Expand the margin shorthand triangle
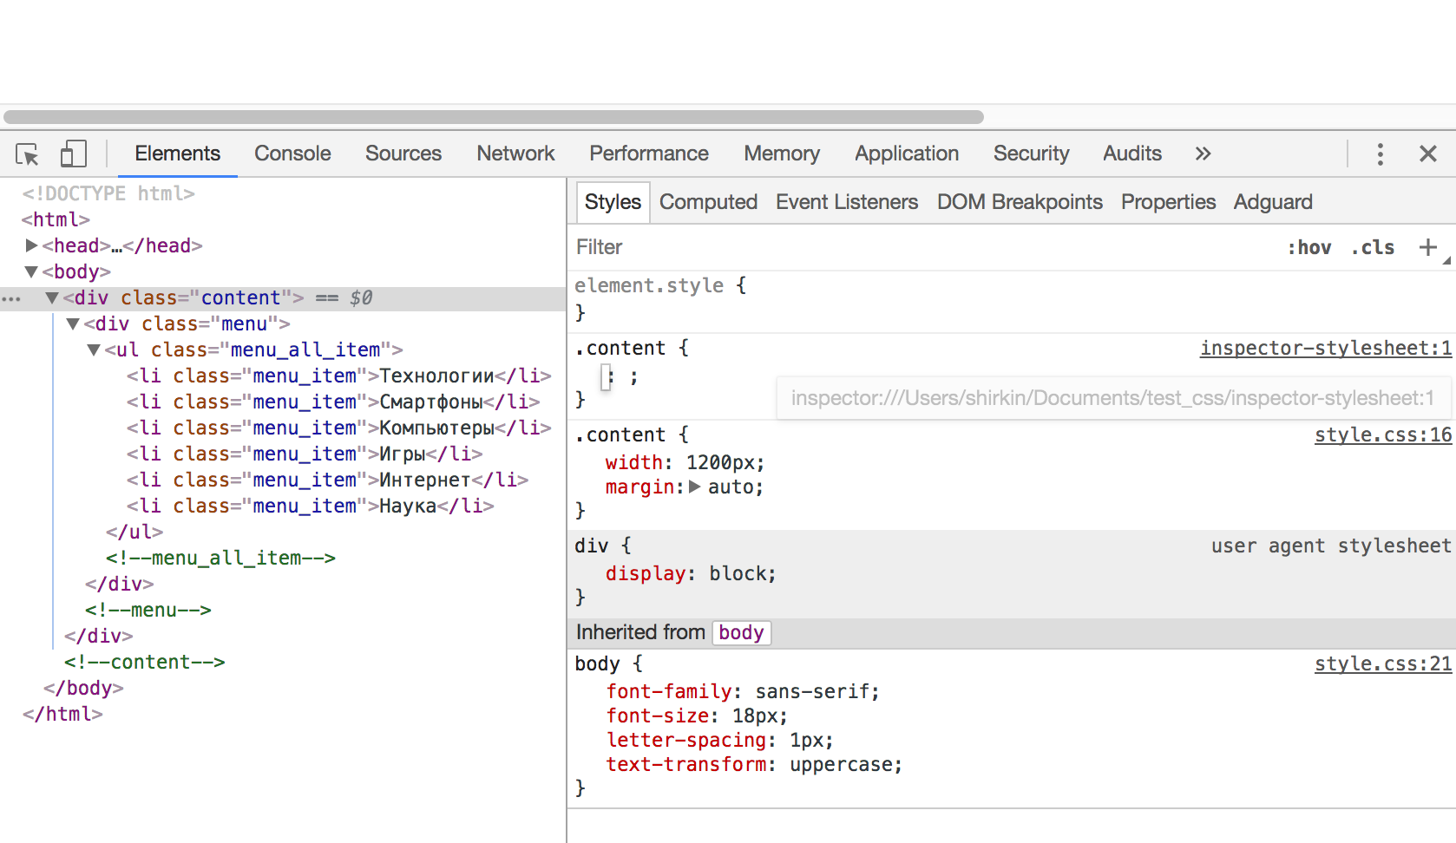The height and width of the screenshot is (843, 1456). click(x=694, y=487)
